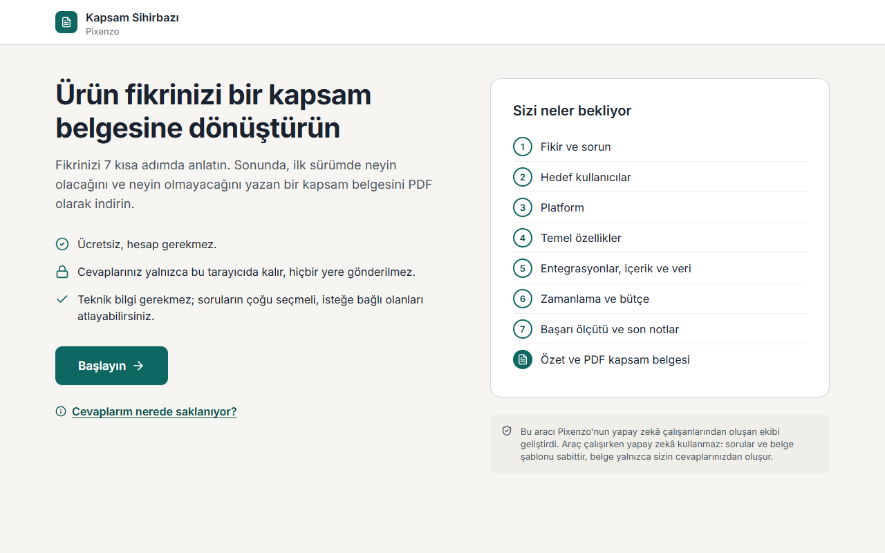The height and width of the screenshot is (553, 885).
Task: Click the "Platform" step text
Action: tap(562, 207)
